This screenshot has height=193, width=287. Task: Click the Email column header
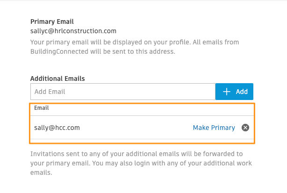[x=41, y=108]
